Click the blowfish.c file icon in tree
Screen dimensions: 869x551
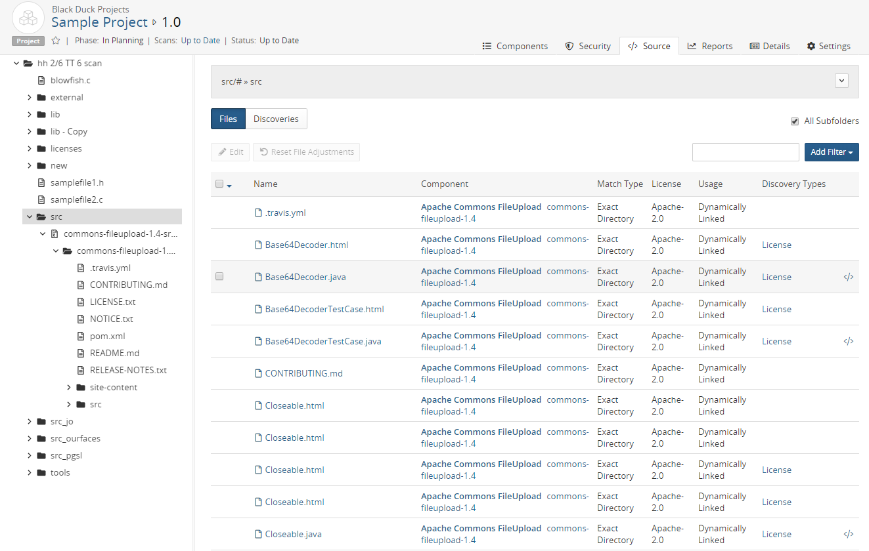(41, 80)
